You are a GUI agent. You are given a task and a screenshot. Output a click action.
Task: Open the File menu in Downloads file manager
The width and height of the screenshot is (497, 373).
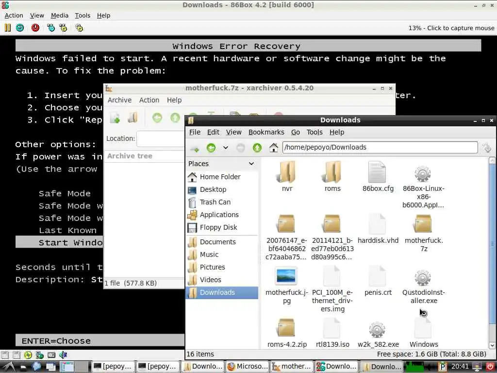pos(195,132)
